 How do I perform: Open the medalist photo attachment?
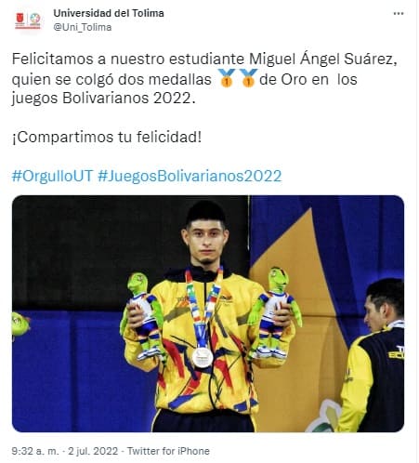[208, 313]
